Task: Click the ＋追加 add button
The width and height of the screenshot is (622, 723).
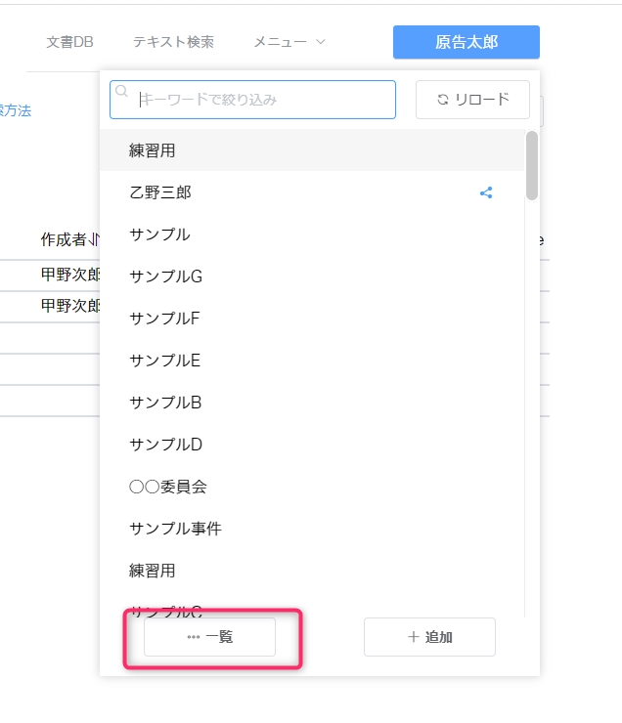Action: point(429,637)
